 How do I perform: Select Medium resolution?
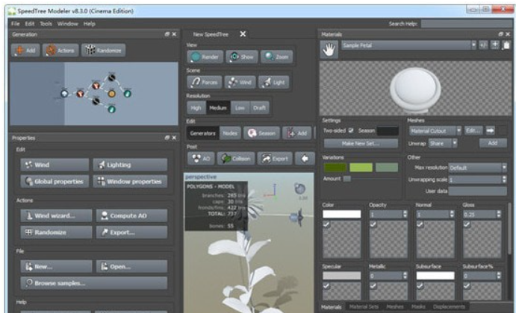[218, 108]
